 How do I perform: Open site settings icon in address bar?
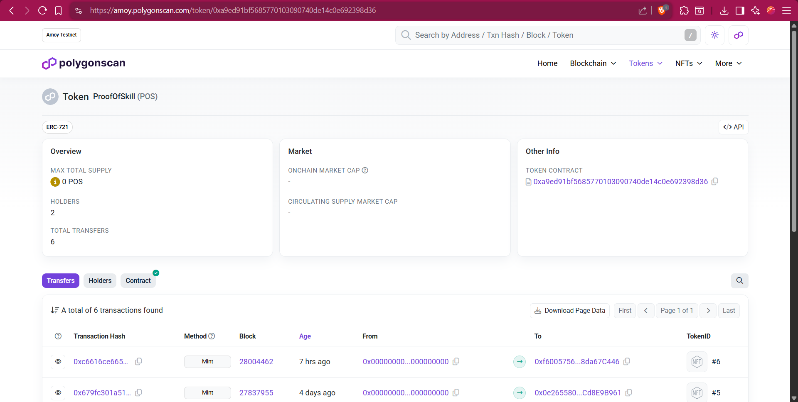(79, 10)
